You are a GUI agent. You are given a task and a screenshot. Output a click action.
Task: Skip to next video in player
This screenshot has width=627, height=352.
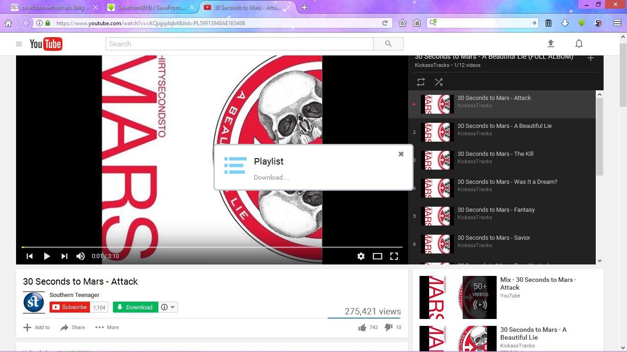64,256
